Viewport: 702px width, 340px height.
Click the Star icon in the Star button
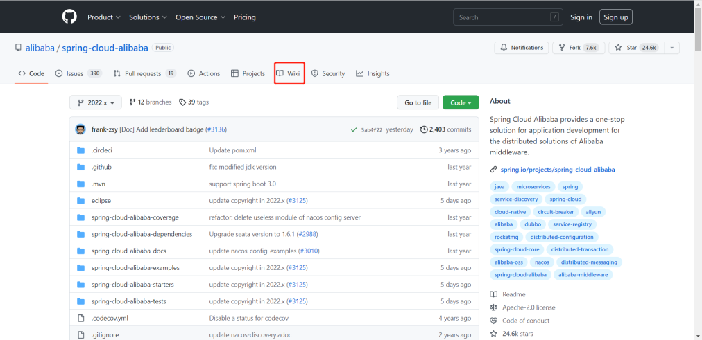click(618, 48)
